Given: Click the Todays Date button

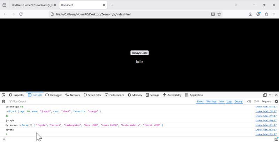Looking at the screenshot, I should pyautogui.click(x=139, y=53).
